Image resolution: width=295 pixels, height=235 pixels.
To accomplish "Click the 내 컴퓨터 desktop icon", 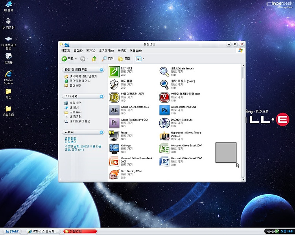I will (9, 24).
